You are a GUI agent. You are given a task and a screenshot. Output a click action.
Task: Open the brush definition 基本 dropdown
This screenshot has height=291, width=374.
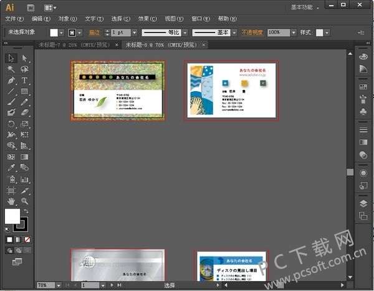234,32
